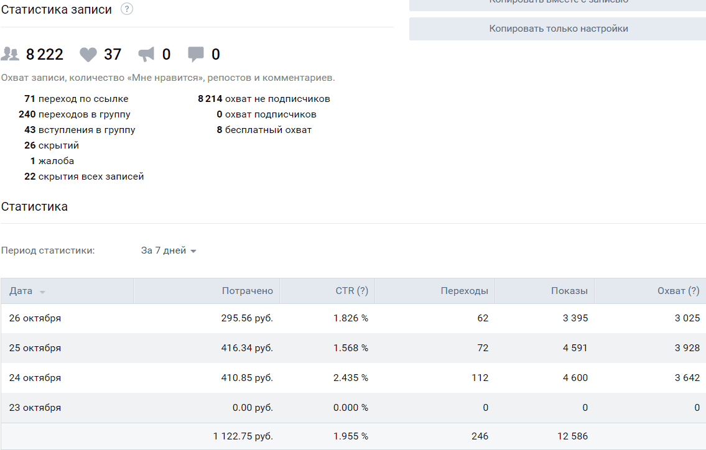Click the Переходы column header

[x=464, y=291]
